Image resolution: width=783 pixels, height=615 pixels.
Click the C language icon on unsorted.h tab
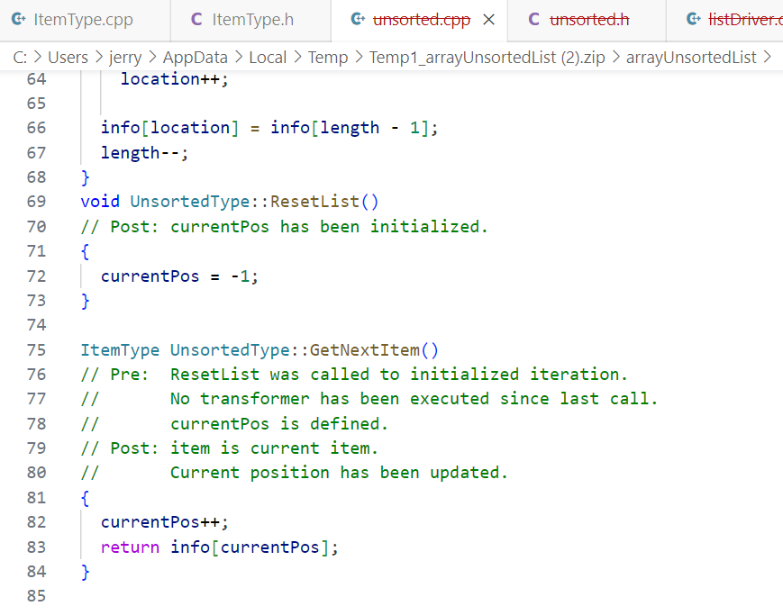click(x=533, y=17)
